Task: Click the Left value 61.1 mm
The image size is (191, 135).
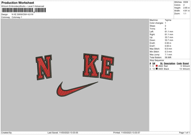Action: (x=169, y=32)
